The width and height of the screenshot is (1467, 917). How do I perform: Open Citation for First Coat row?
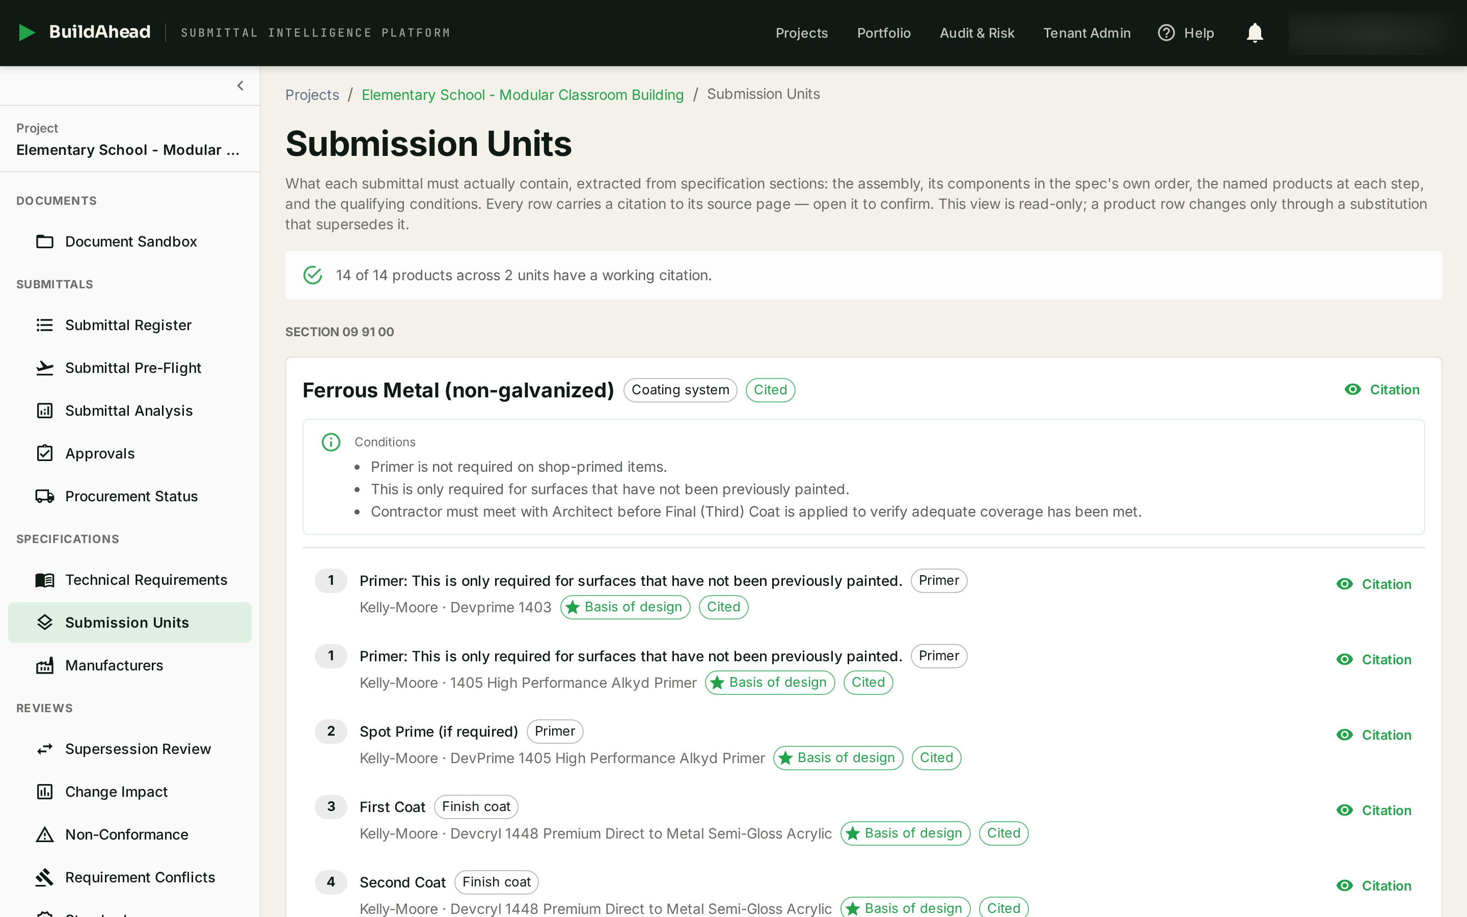point(1374,810)
